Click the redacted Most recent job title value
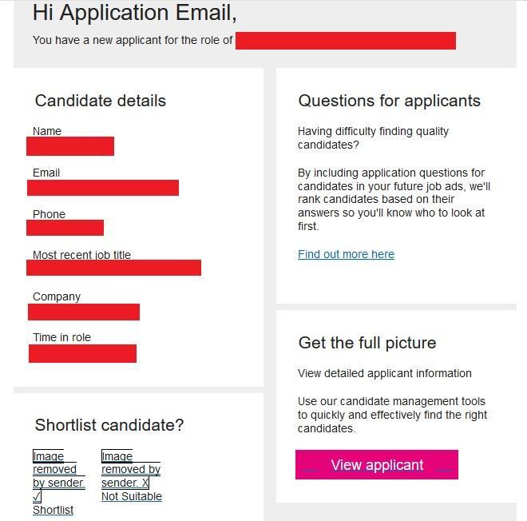527x521 pixels. 113,268
